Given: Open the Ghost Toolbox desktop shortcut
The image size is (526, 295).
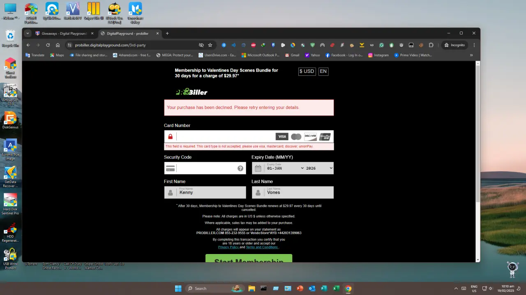Looking at the screenshot, I should tap(10, 68).
